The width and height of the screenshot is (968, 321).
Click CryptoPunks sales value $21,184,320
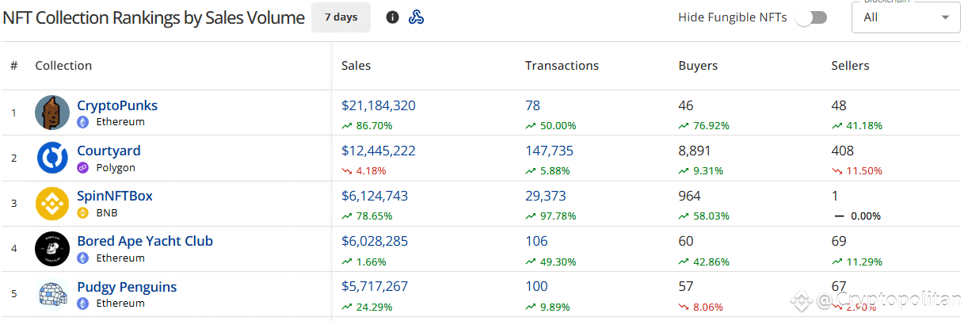379,105
